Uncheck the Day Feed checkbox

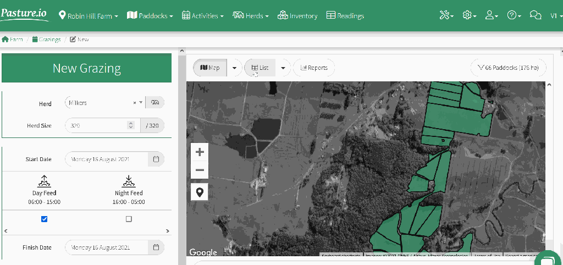[45, 219]
